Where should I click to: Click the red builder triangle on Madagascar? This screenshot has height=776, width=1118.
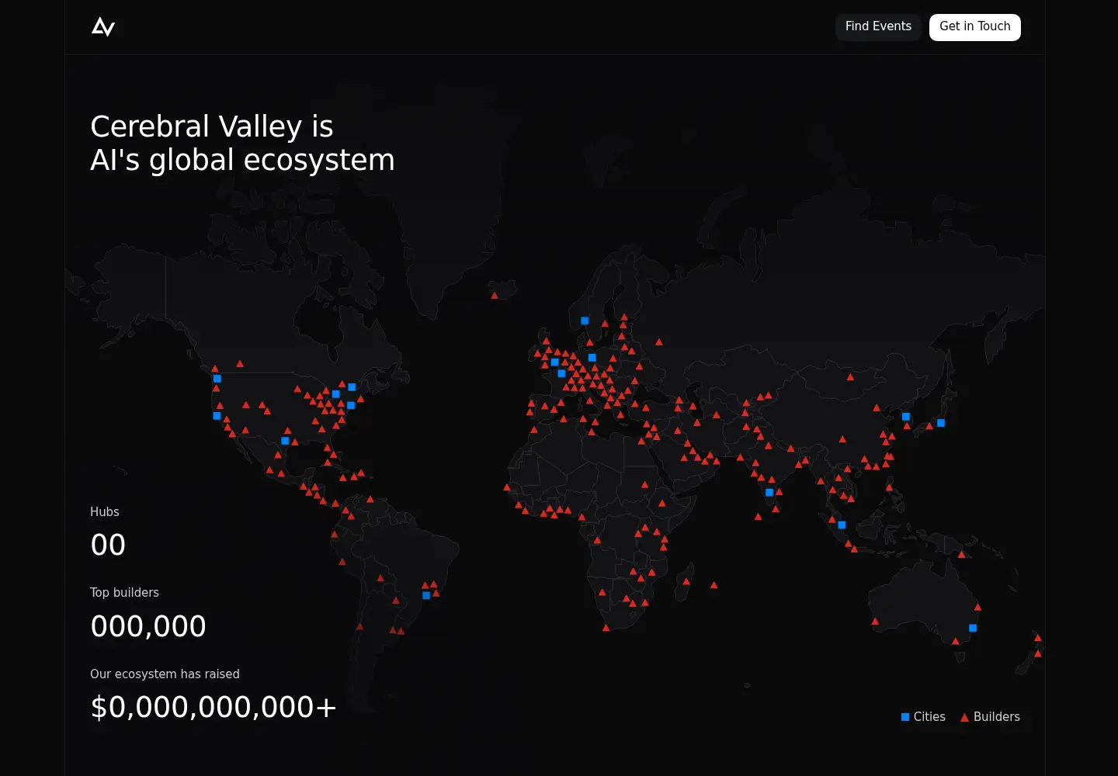686,581
